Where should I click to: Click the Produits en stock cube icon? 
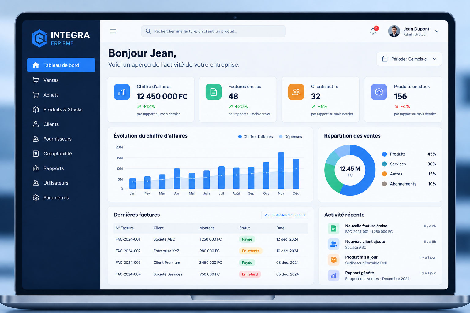379,92
